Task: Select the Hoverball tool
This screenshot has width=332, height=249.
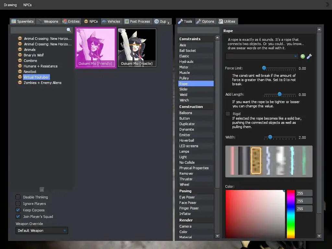Action: click(196, 140)
